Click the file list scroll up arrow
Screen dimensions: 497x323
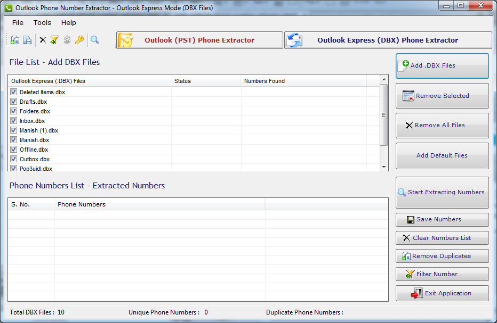pos(384,79)
